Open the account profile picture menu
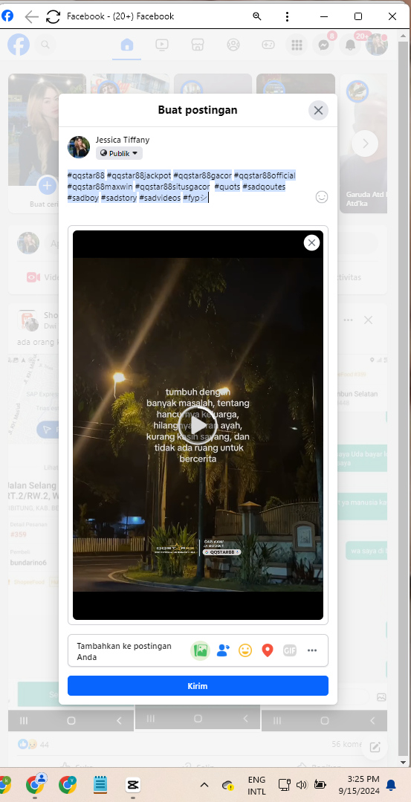 click(377, 45)
